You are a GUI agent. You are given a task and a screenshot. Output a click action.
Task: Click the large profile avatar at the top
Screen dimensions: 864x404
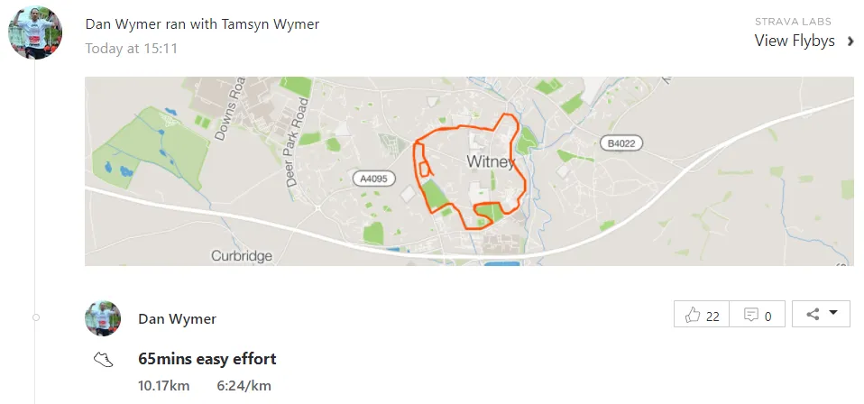[35, 32]
